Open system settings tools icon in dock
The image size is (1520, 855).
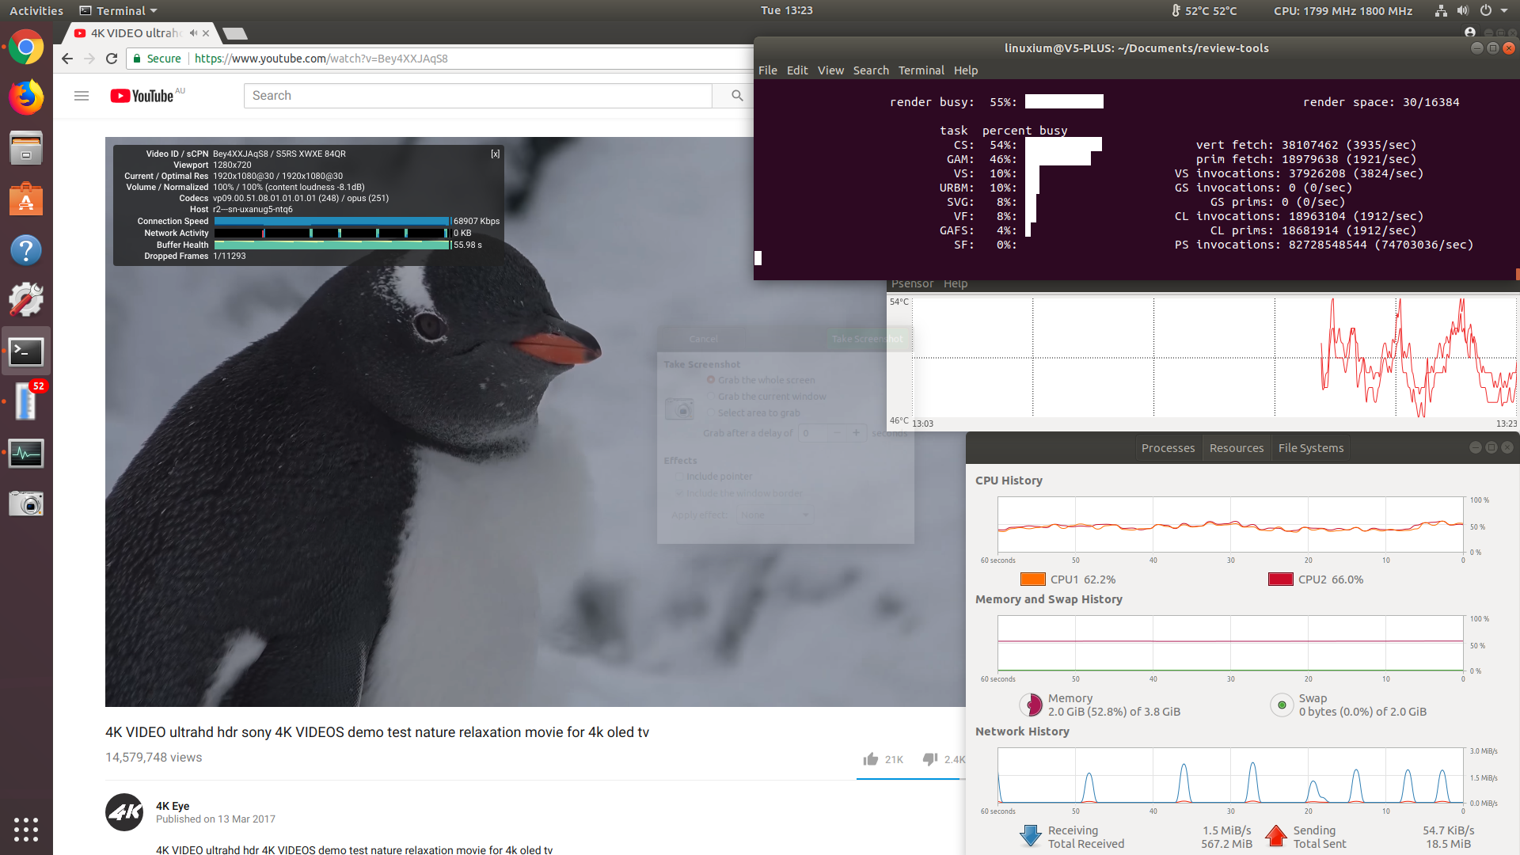click(x=26, y=300)
